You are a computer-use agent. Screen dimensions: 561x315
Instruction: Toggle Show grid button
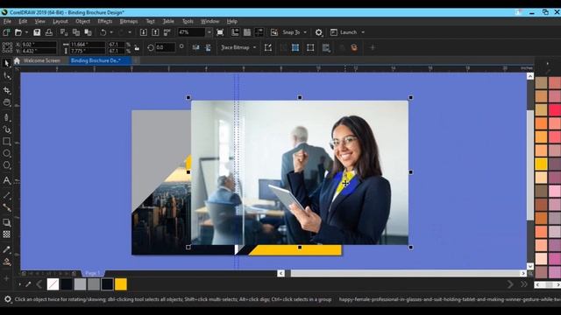(x=247, y=32)
